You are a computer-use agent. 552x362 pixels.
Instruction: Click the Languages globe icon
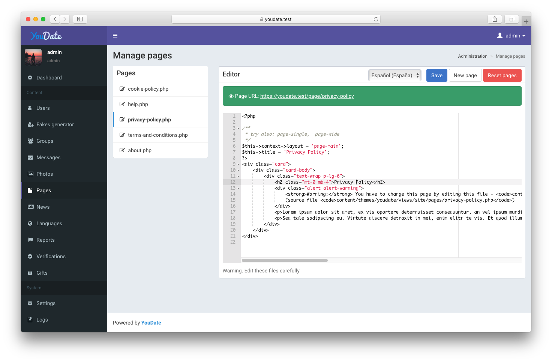click(x=30, y=223)
